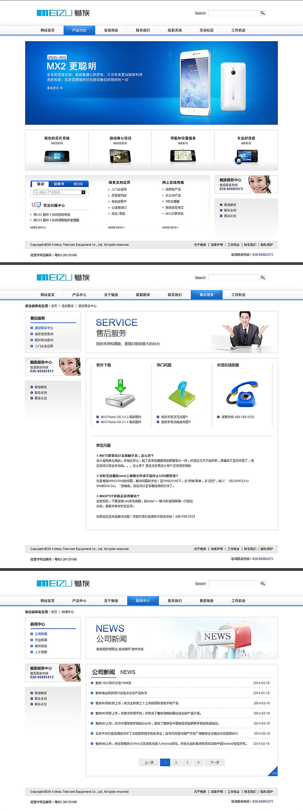The image size is (303, 811).
Task: Click the bullet icon before 客服热线 400-788-3333
Action: 218,417
